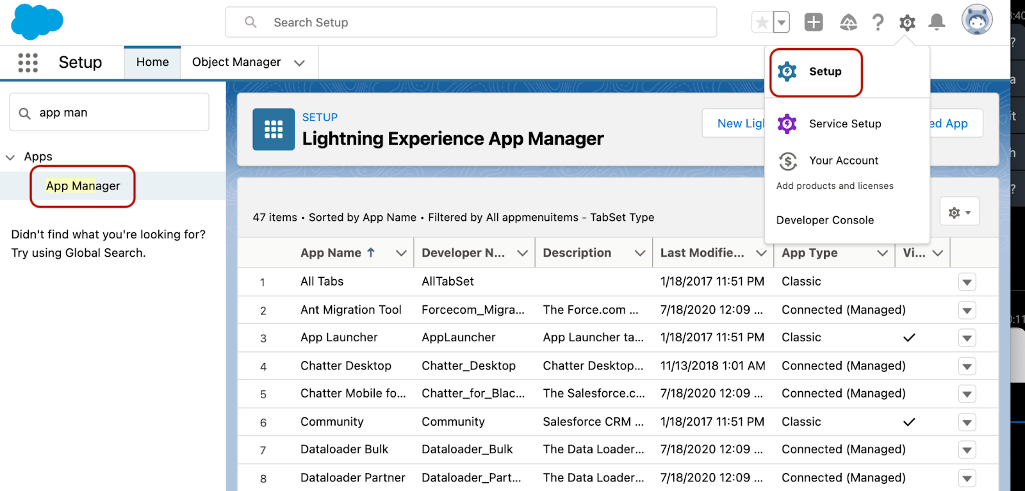Click the Setup app title text
The width and height of the screenshot is (1025, 491).
point(80,62)
